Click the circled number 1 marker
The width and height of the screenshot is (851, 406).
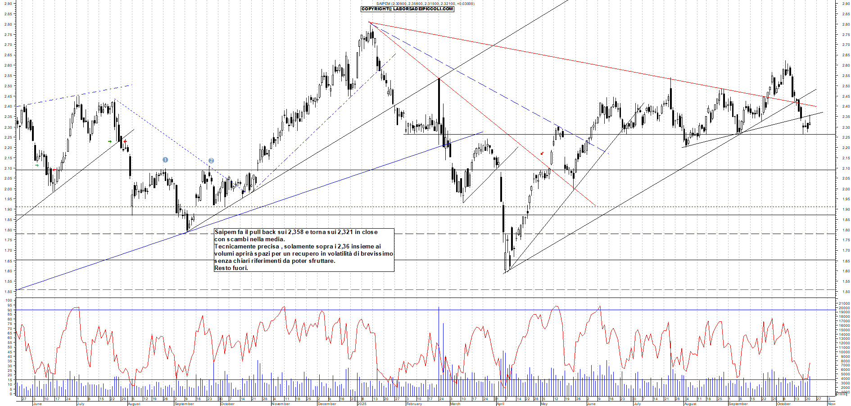[165, 160]
